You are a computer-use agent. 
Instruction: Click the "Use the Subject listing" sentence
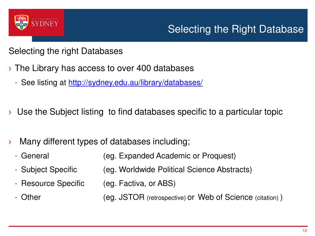[x=150, y=112]
